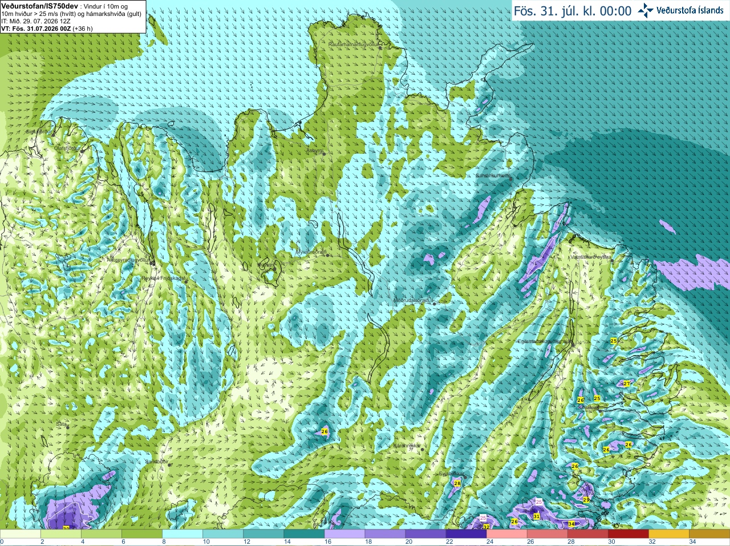Select the Sáta station marker

click(67, 427)
